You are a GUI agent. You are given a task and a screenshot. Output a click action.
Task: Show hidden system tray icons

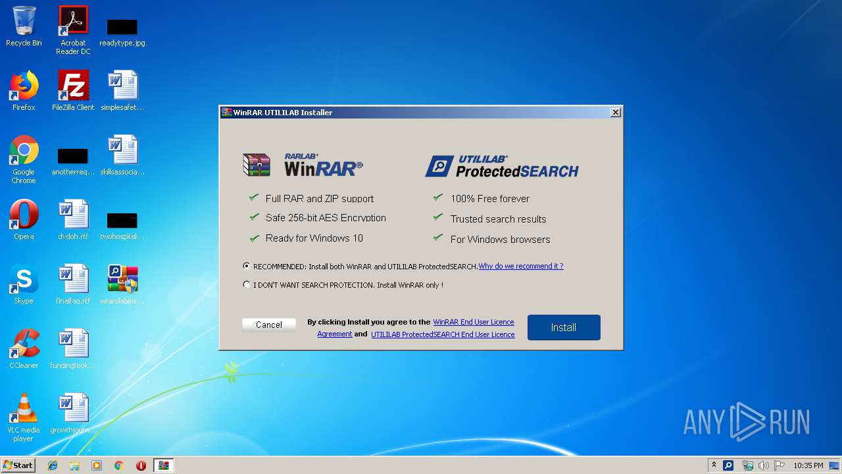point(714,465)
